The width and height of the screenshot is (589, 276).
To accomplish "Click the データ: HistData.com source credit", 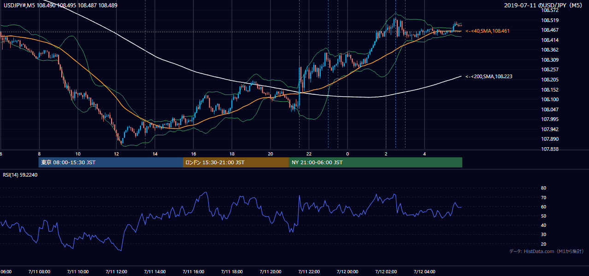I will (x=546, y=251).
